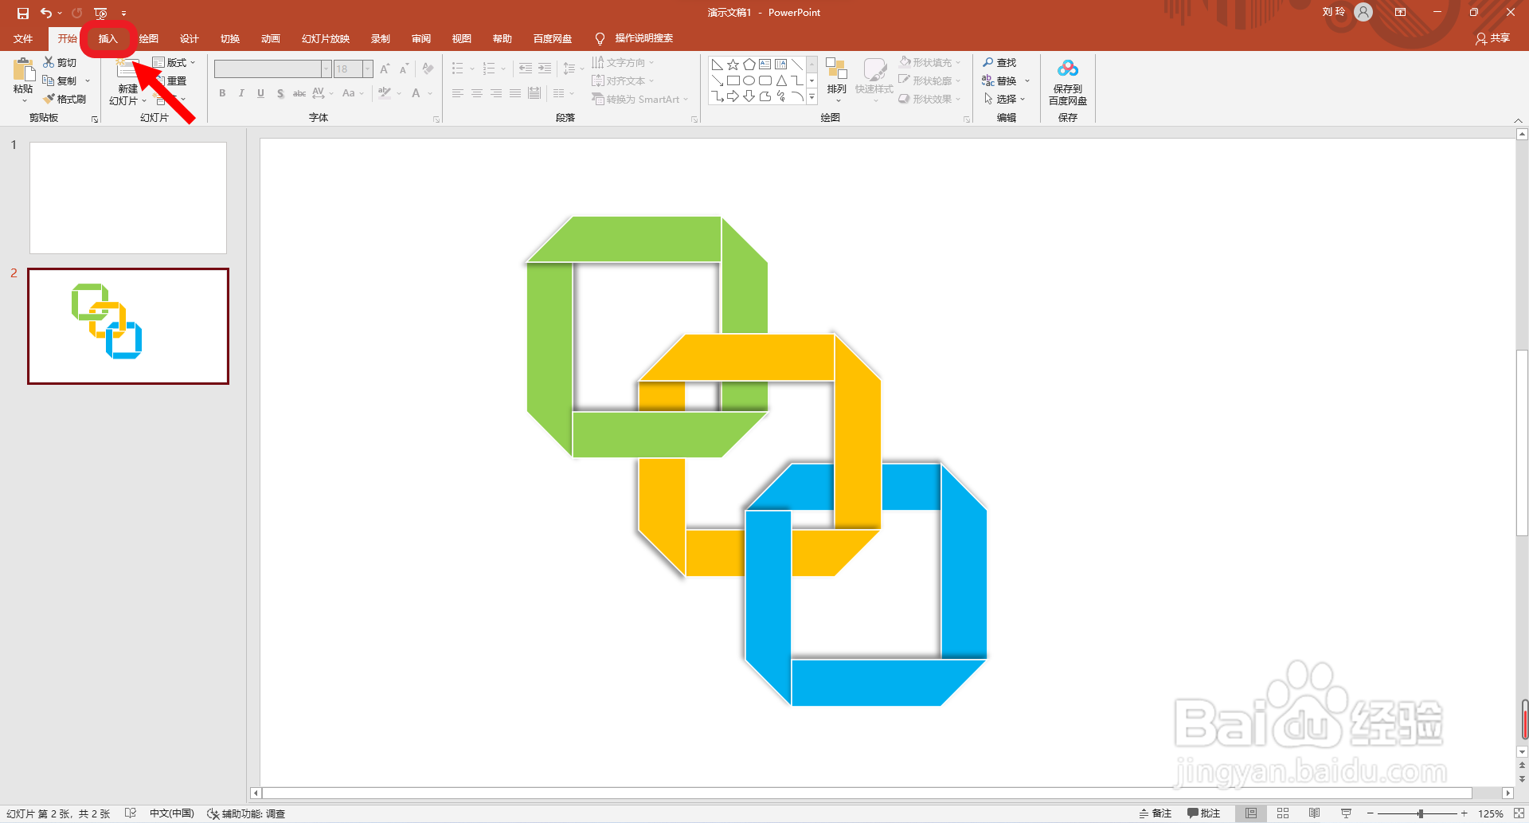Select the star shape in shapes gallery
Viewport: 1529px width, 823px height.
pyautogui.click(x=733, y=65)
